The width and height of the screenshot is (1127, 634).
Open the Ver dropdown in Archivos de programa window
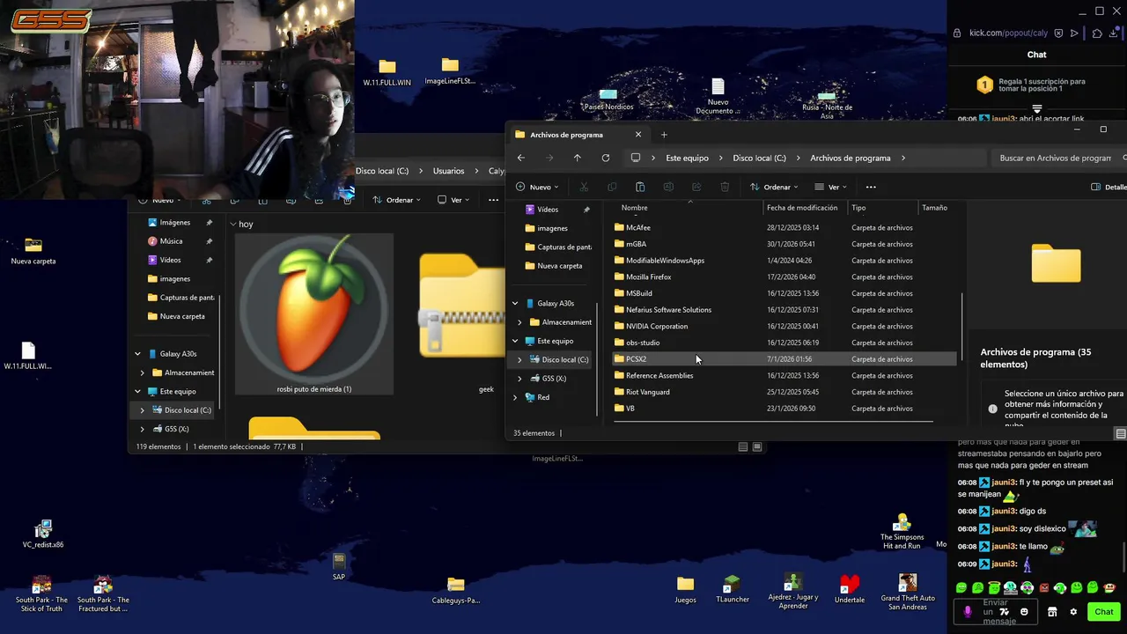pos(831,187)
